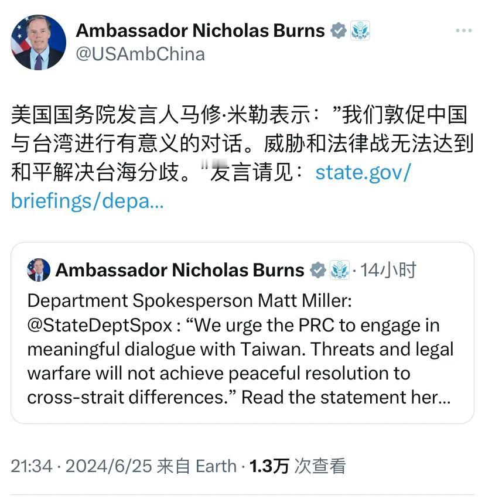
Task: Click the government seal in the quoted tweet
Action: [x=339, y=270]
